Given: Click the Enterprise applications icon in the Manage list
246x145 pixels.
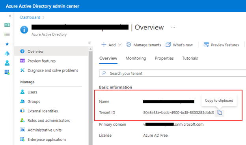Looking at the screenshot, I should coord(22,139).
